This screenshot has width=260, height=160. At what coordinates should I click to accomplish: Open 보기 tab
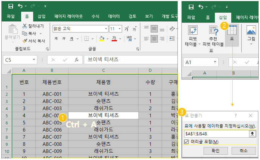tap(149, 16)
